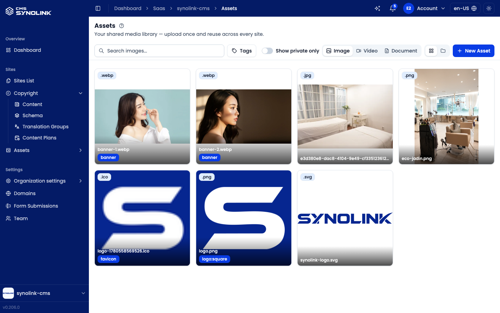This screenshot has width=500, height=313.
Task: Click the search magnifier icon
Action: click(x=101, y=51)
